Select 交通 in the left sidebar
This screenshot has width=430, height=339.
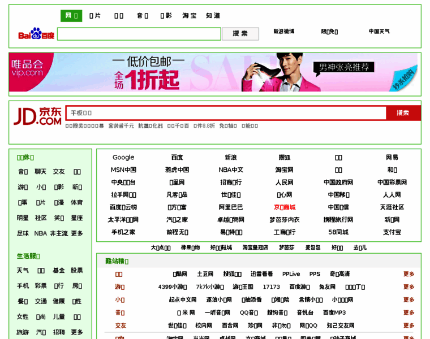tap(40, 301)
